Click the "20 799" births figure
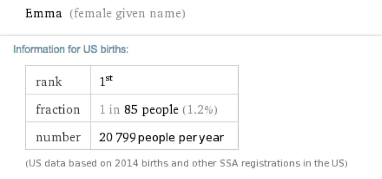Image resolution: width=382 pixels, height=179 pixels. [117, 137]
